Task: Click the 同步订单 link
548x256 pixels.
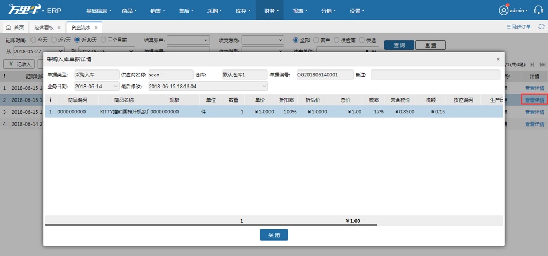Action: click(x=518, y=27)
